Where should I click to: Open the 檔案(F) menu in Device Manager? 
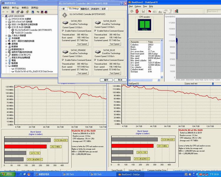tap(6, 8)
